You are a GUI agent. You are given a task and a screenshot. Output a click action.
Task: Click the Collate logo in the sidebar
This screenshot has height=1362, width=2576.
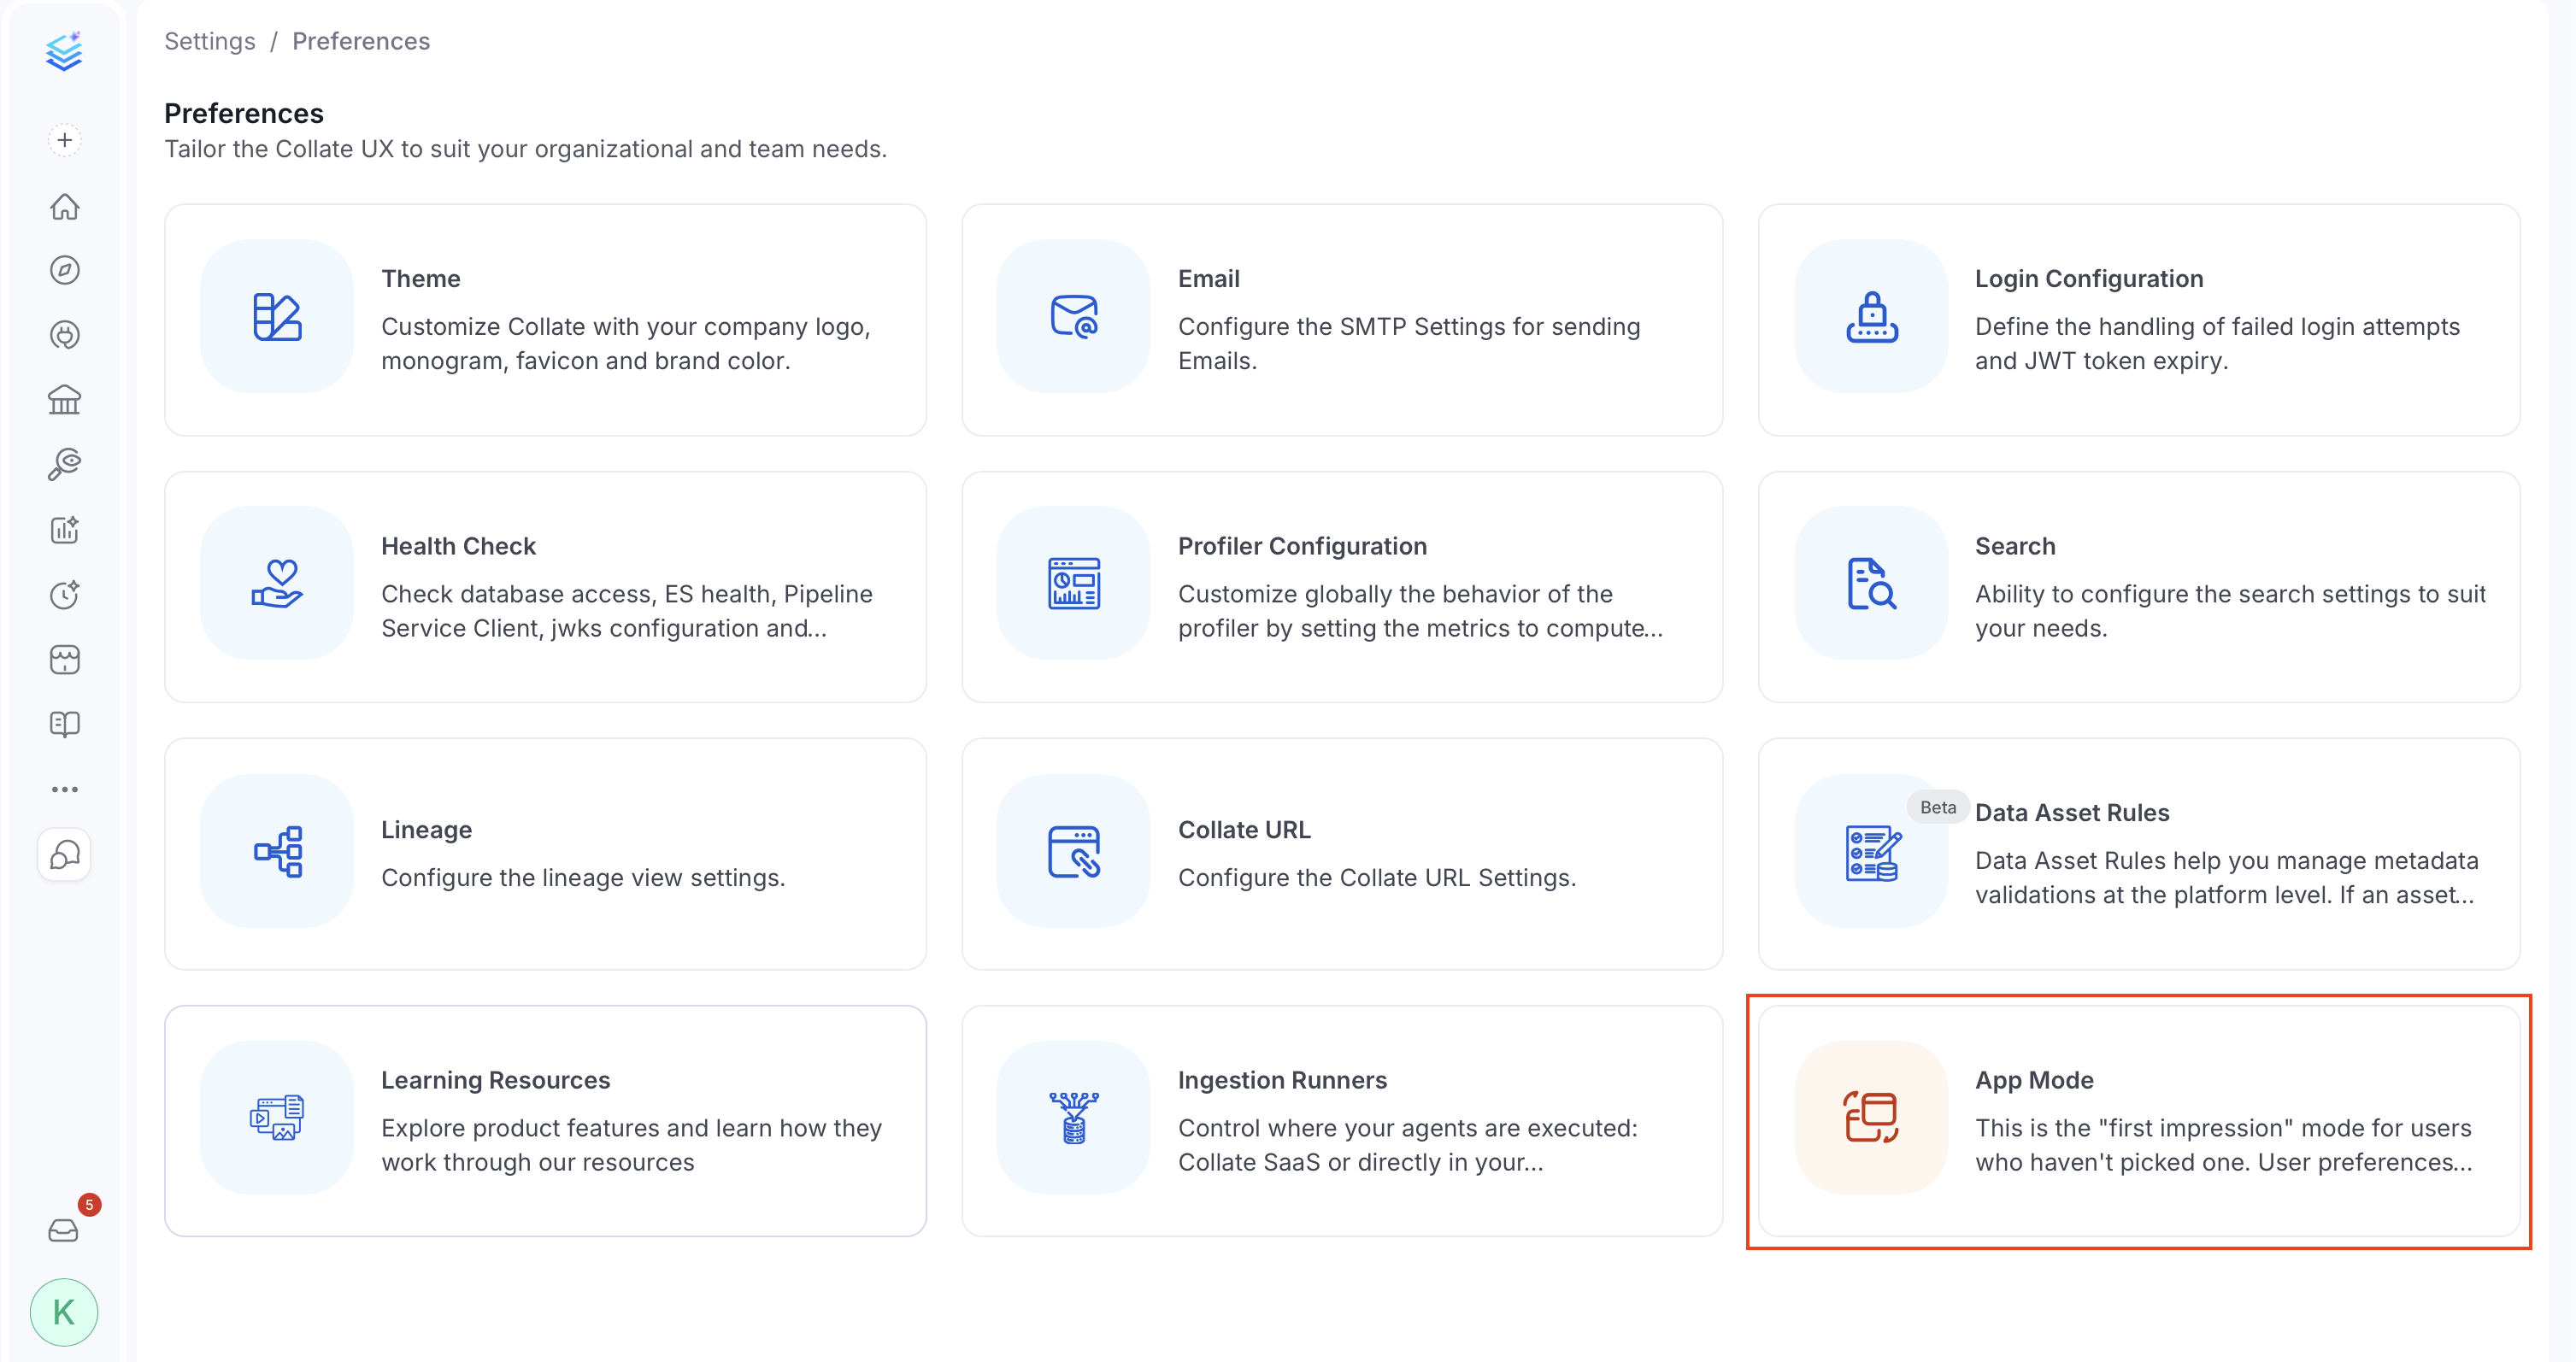click(x=64, y=52)
